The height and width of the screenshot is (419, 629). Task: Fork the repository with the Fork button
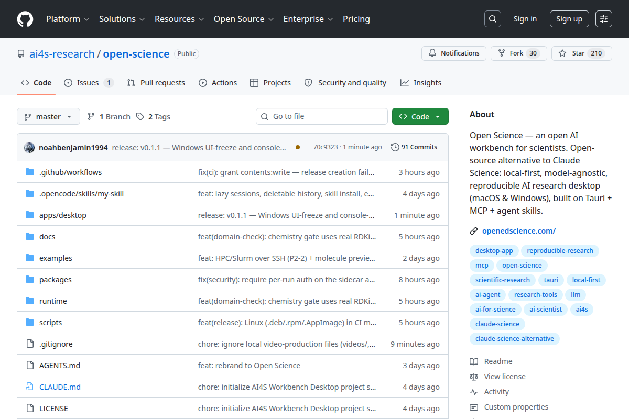pos(518,53)
